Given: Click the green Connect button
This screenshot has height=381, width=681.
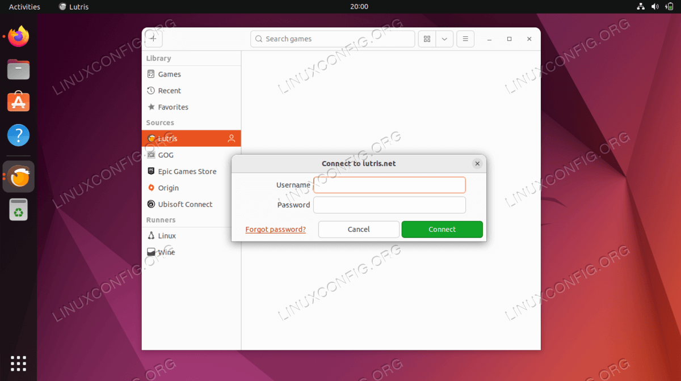Looking at the screenshot, I should coord(442,230).
